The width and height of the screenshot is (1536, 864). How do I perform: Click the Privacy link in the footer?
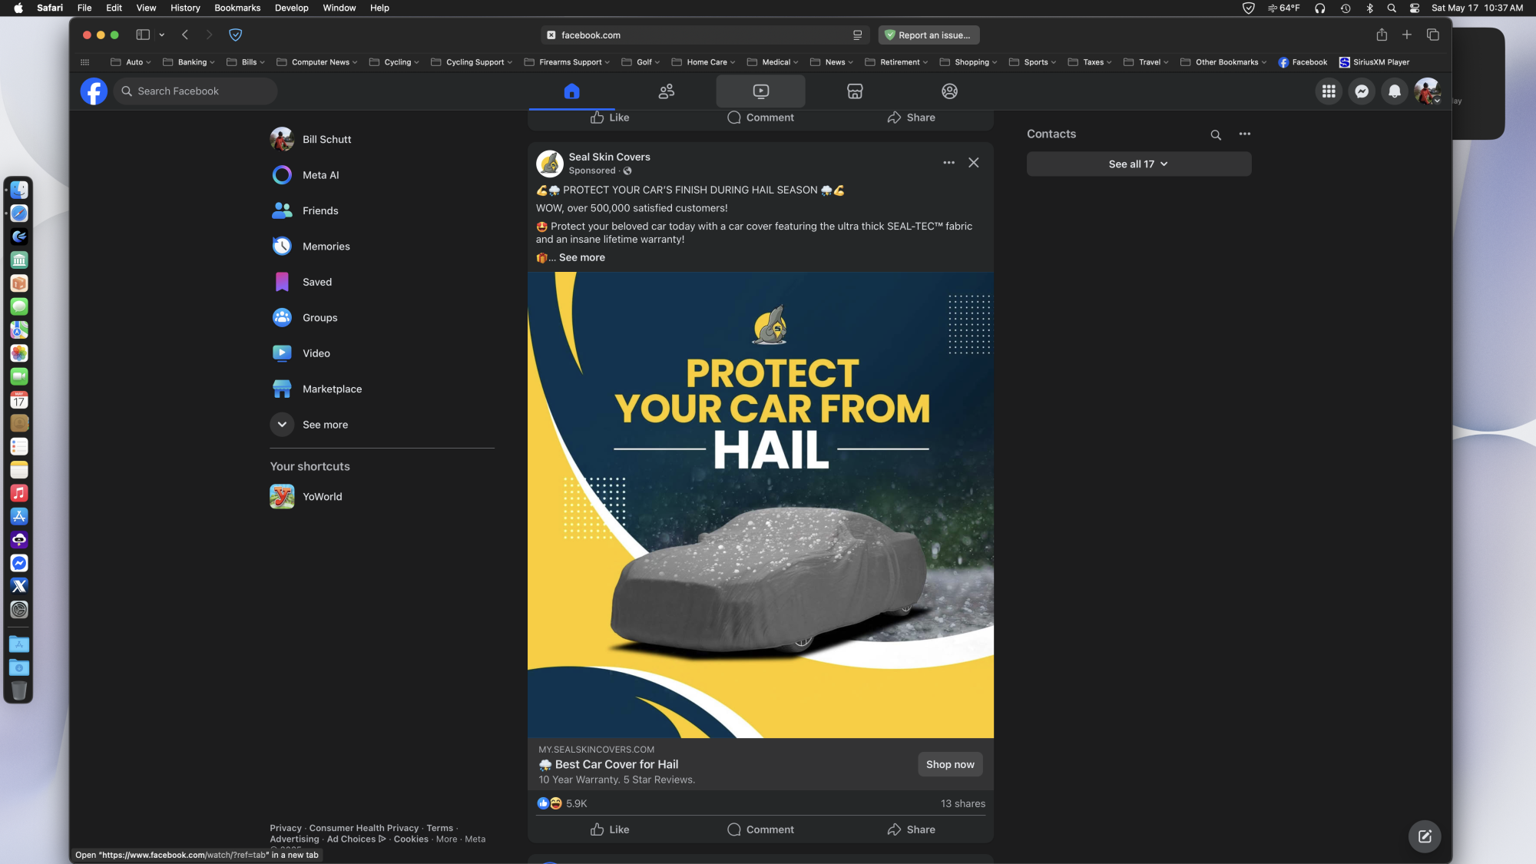pos(286,828)
